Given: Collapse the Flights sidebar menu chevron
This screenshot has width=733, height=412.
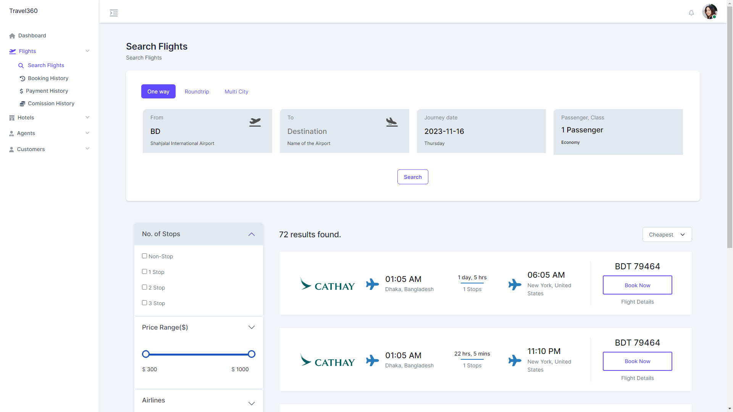Looking at the screenshot, I should [87, 51].
